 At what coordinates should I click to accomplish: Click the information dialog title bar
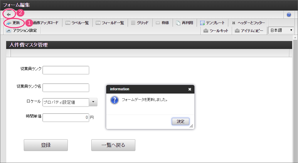[x=150, y=89]
